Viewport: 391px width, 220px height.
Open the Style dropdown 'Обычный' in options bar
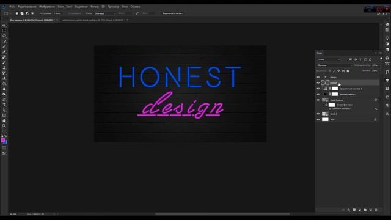point(105,13)
